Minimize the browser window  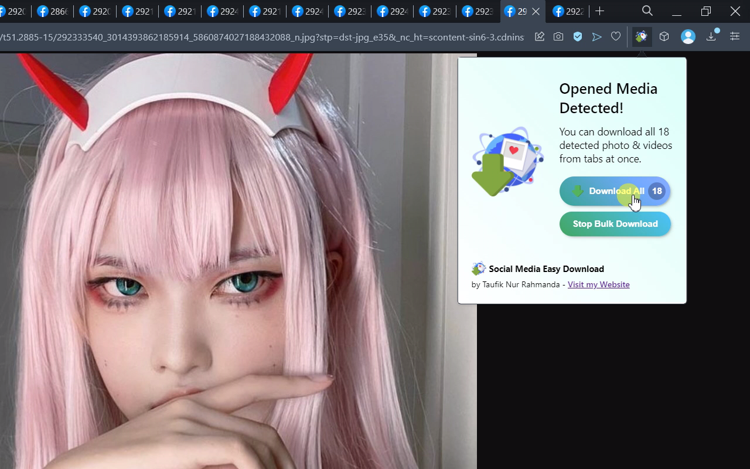(677, 11)
